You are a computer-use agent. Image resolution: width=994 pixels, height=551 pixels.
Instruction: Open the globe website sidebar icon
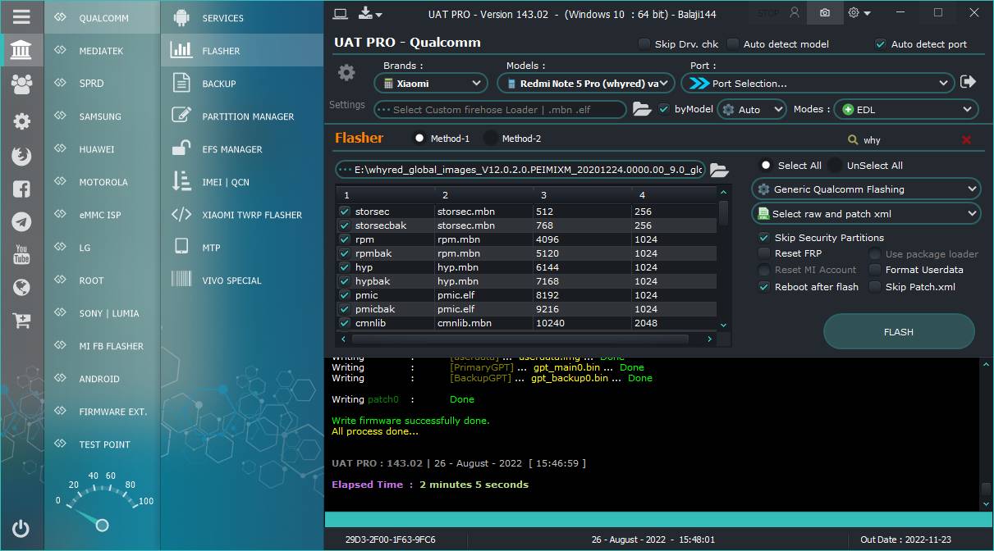(21, 288)
